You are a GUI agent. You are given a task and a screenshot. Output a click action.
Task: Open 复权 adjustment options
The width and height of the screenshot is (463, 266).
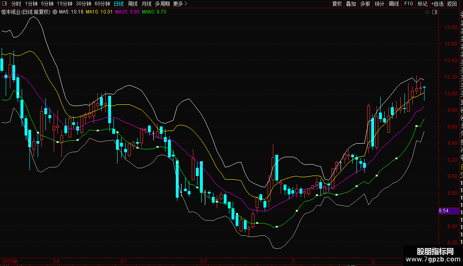coord(337,4)
